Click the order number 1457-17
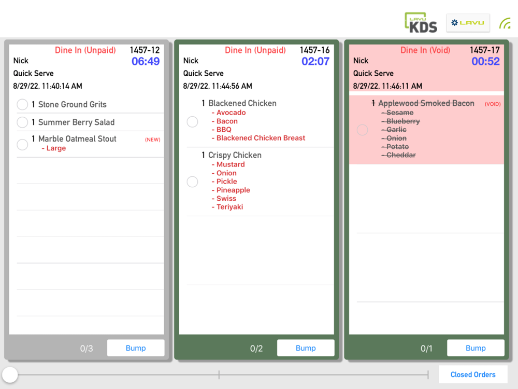 pos(485,50)
